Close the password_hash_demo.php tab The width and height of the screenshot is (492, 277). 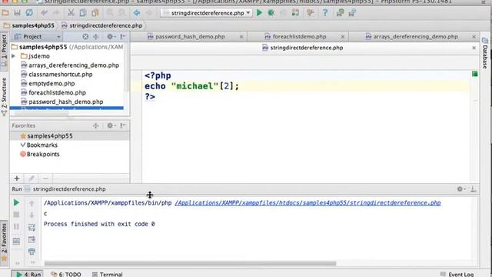(241, 37)
